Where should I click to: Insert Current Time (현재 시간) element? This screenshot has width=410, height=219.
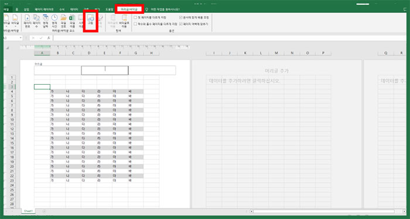[54, 22]
